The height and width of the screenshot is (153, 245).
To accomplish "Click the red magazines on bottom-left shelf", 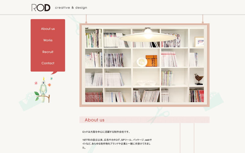I will pos(94,97).
